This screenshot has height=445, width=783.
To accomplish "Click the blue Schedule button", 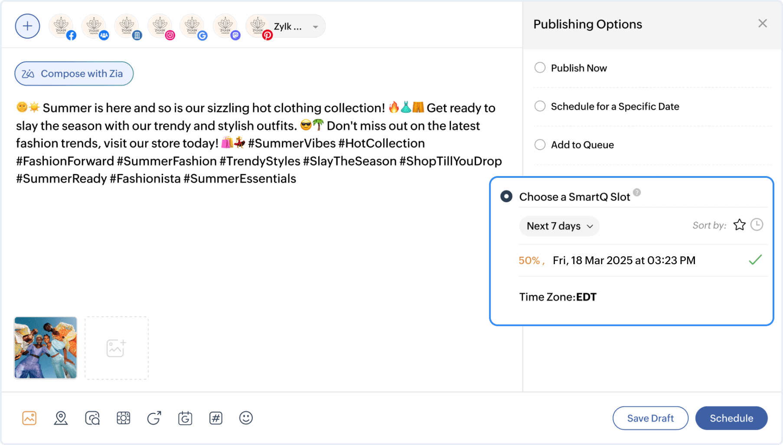I will click(x=731, y=418).
